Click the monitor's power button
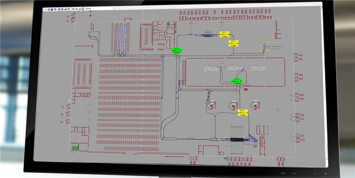 326,174
